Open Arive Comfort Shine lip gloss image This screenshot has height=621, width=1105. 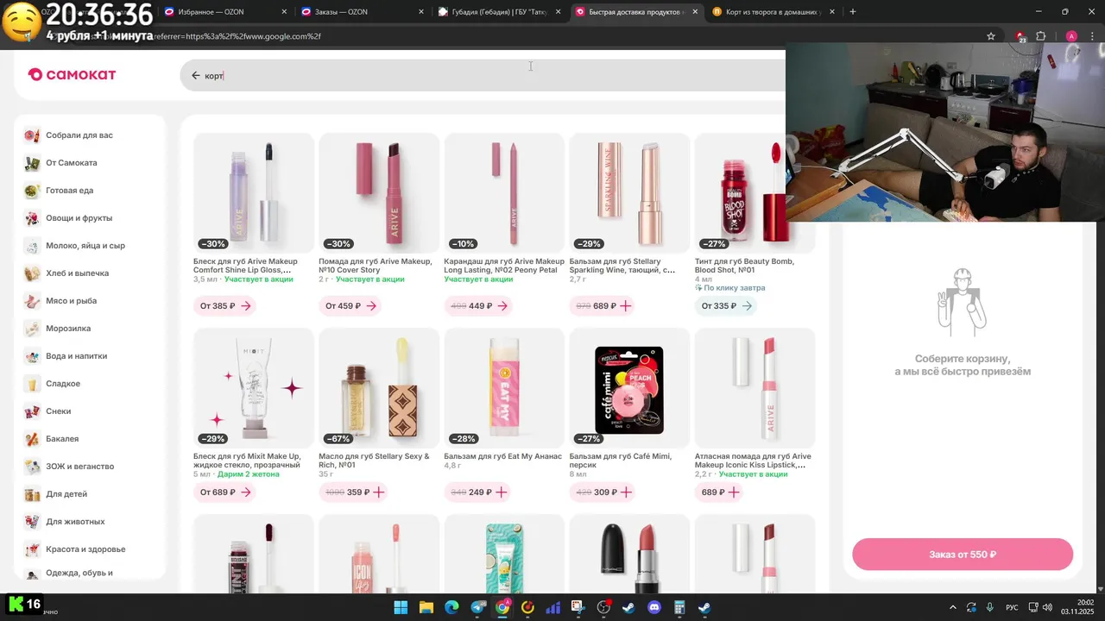(254, 193)
